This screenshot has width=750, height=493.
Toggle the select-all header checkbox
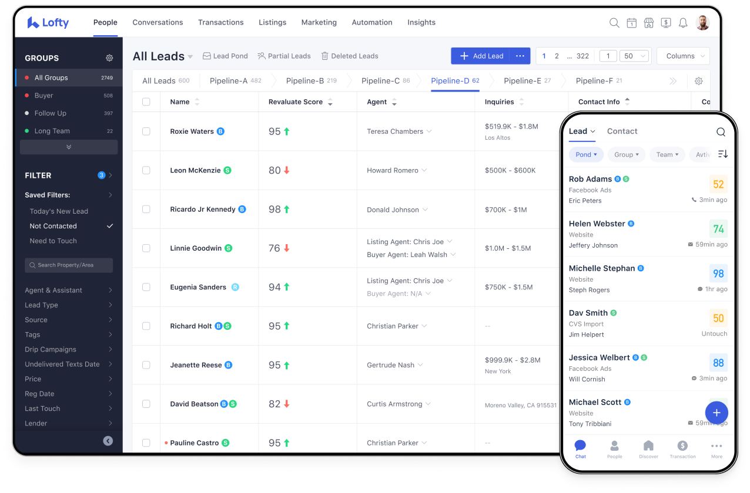[146, 102]
